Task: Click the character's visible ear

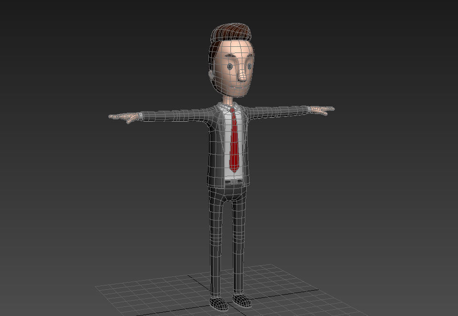Action: (211, 75)
